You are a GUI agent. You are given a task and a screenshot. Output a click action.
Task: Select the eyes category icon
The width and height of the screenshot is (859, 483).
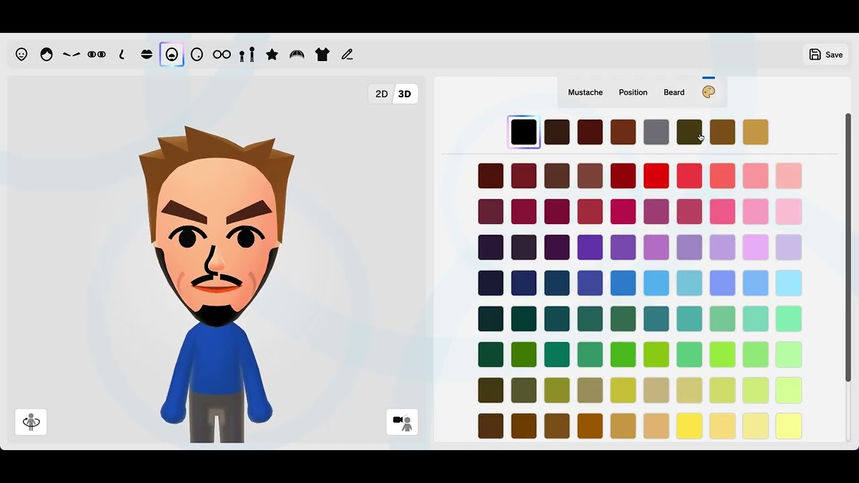[97, 55]
